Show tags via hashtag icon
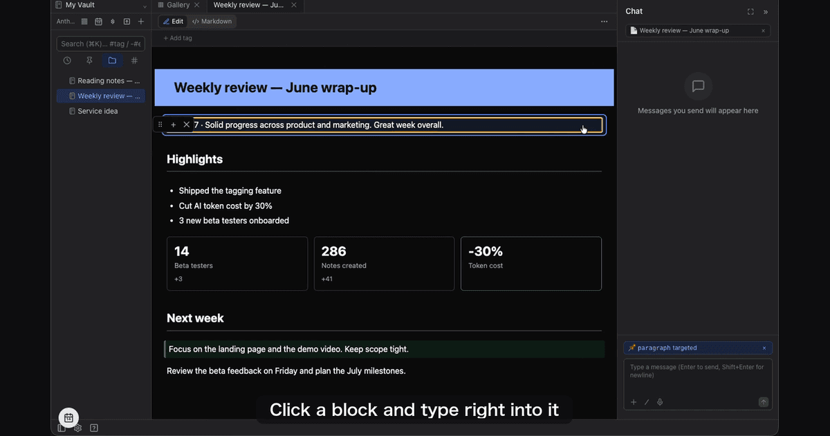Image resolution: width=830 pixels, height=436 pixels. click(134, 61)
